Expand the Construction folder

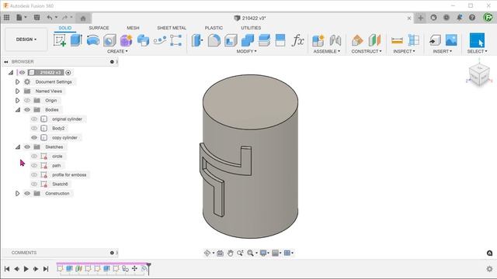tap(17, 193)
